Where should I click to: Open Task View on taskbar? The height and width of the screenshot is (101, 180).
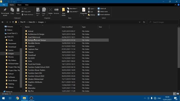click(10, 98)
